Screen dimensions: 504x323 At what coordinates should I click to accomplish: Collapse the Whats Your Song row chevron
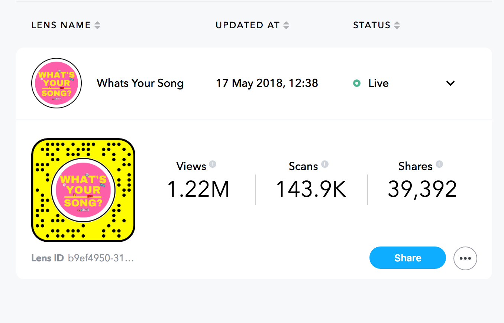coord(450,83)
